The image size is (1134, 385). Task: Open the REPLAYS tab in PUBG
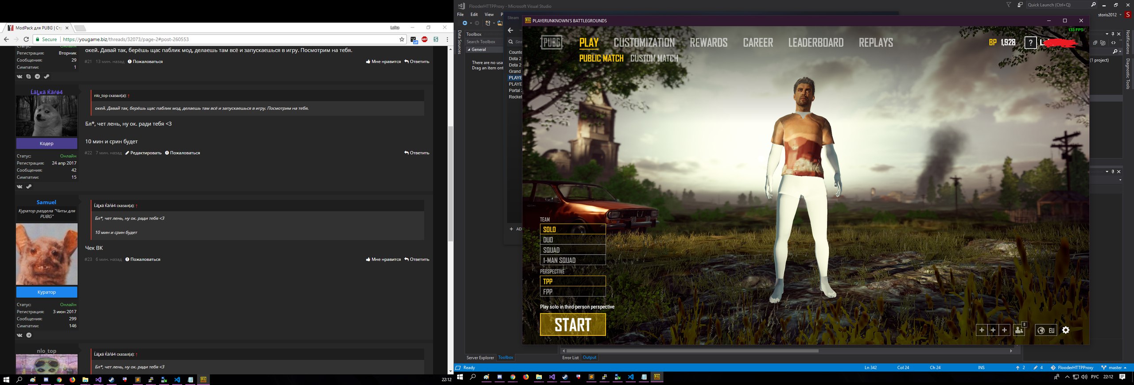pyautogui.click(x=876, y=43)
